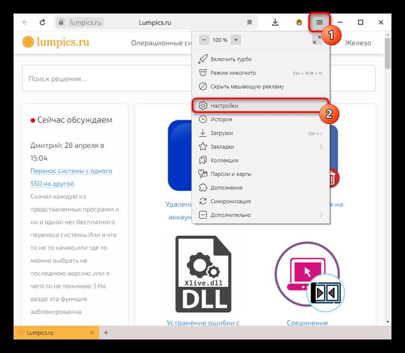Decrease zoom with the minus button
Screen dimensions: 405x353
(204, 40)
